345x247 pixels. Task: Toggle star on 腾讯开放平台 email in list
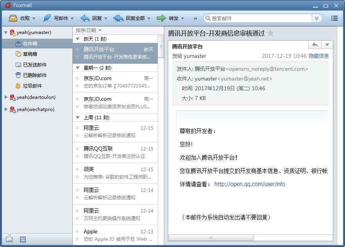point(77,57)
